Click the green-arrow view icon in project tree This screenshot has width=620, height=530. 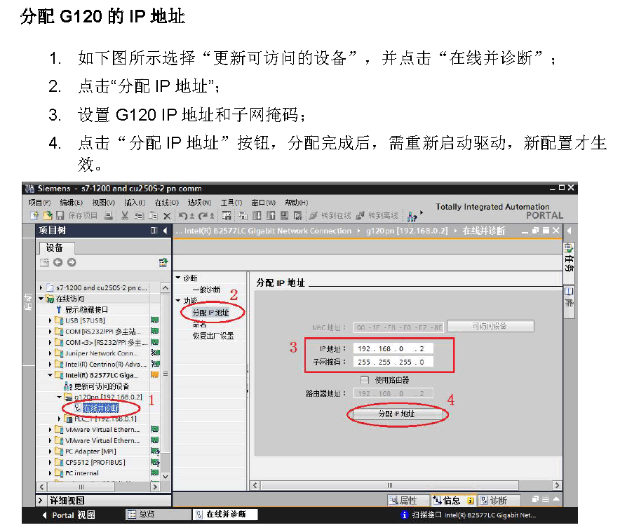pos(163,262)
